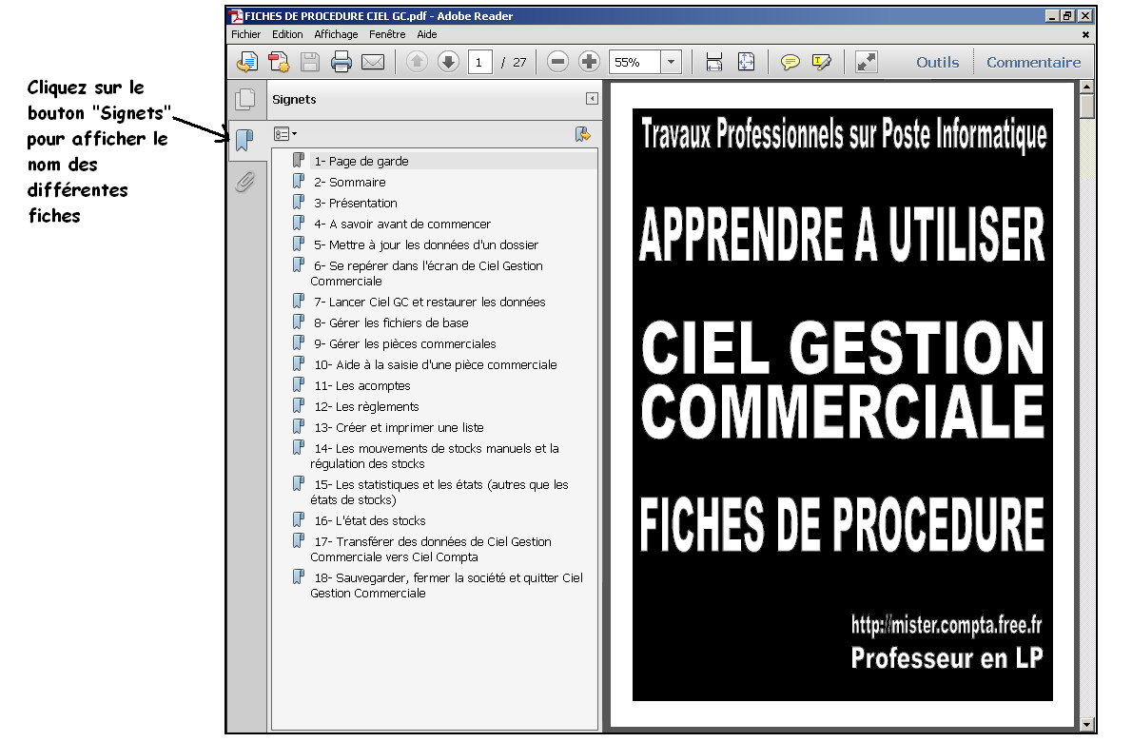1132x742 pixels.
Task: Select bookmark 11- Les acomptes
Action: (x=361, y=385)
